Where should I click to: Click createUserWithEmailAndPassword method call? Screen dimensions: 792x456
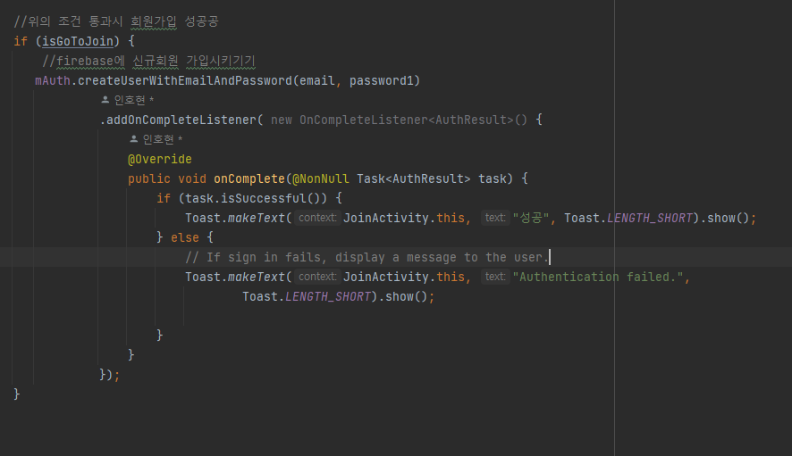tap(185, 80)
